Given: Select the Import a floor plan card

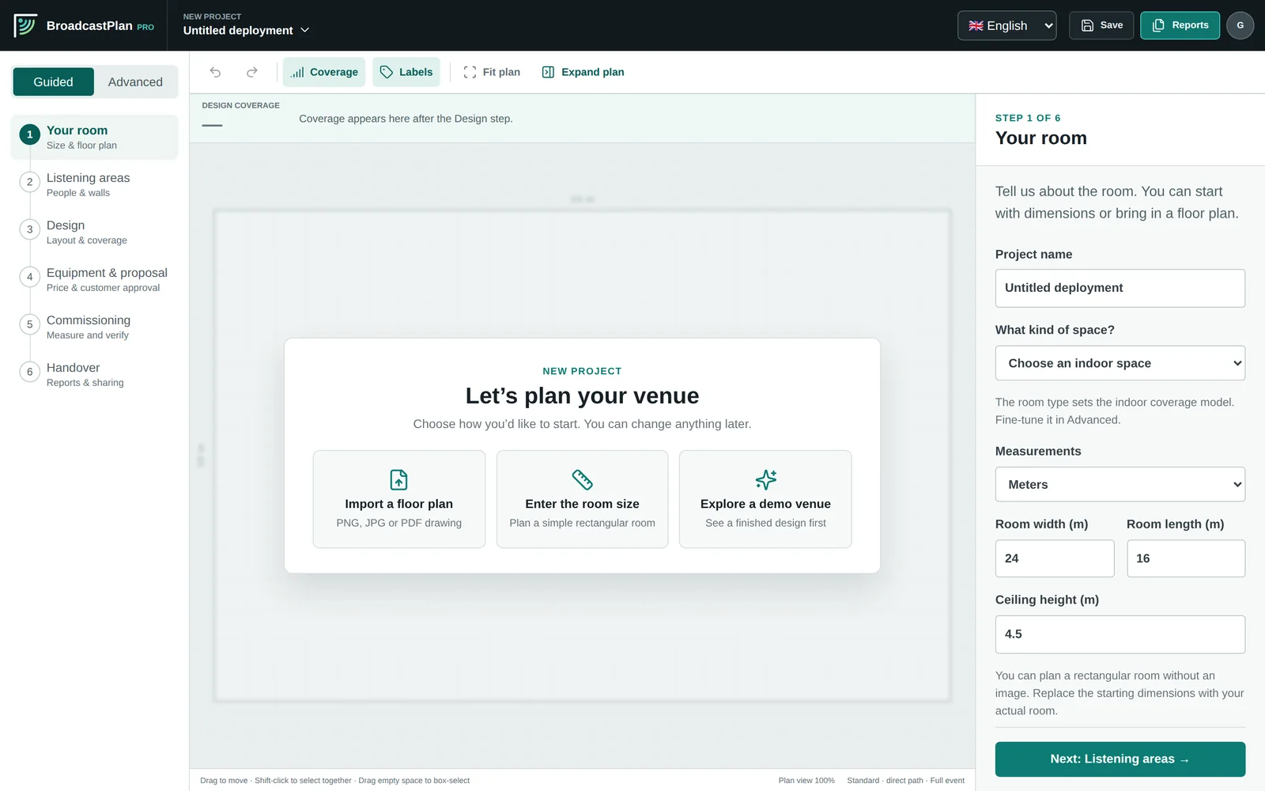Looking at the screenshot, I should point(399,499).
